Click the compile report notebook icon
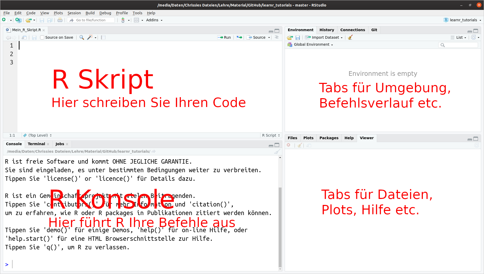This screenshot has width=484, height=274. click(103, 37)
